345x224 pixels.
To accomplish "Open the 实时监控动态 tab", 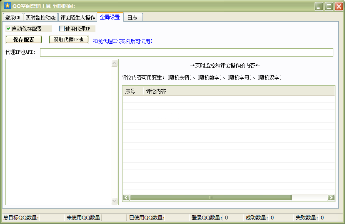I will tap(40, 17).
